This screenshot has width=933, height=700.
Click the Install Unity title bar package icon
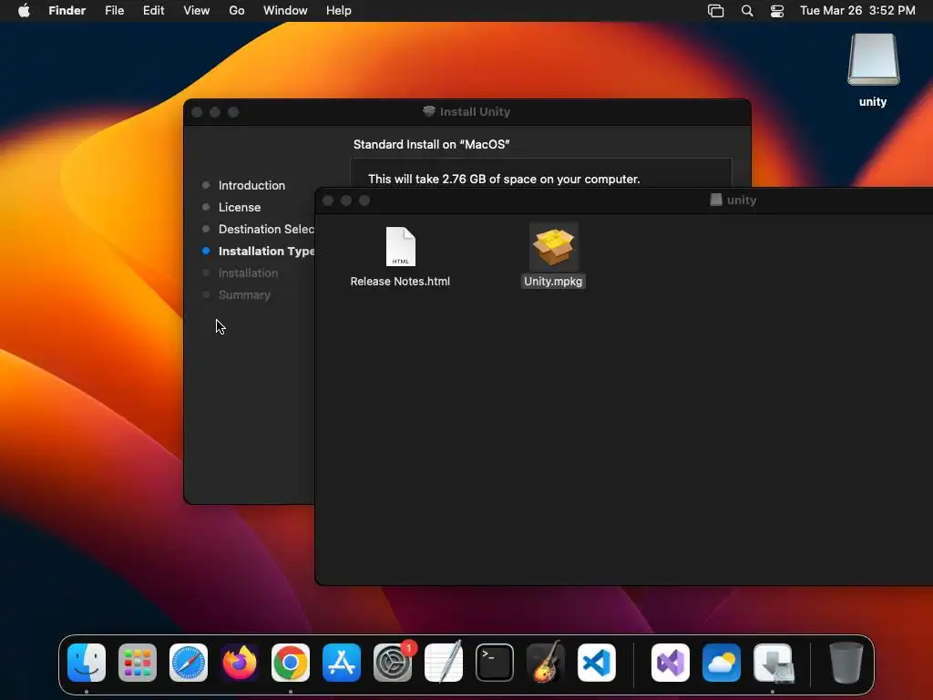tap(429, 111)
